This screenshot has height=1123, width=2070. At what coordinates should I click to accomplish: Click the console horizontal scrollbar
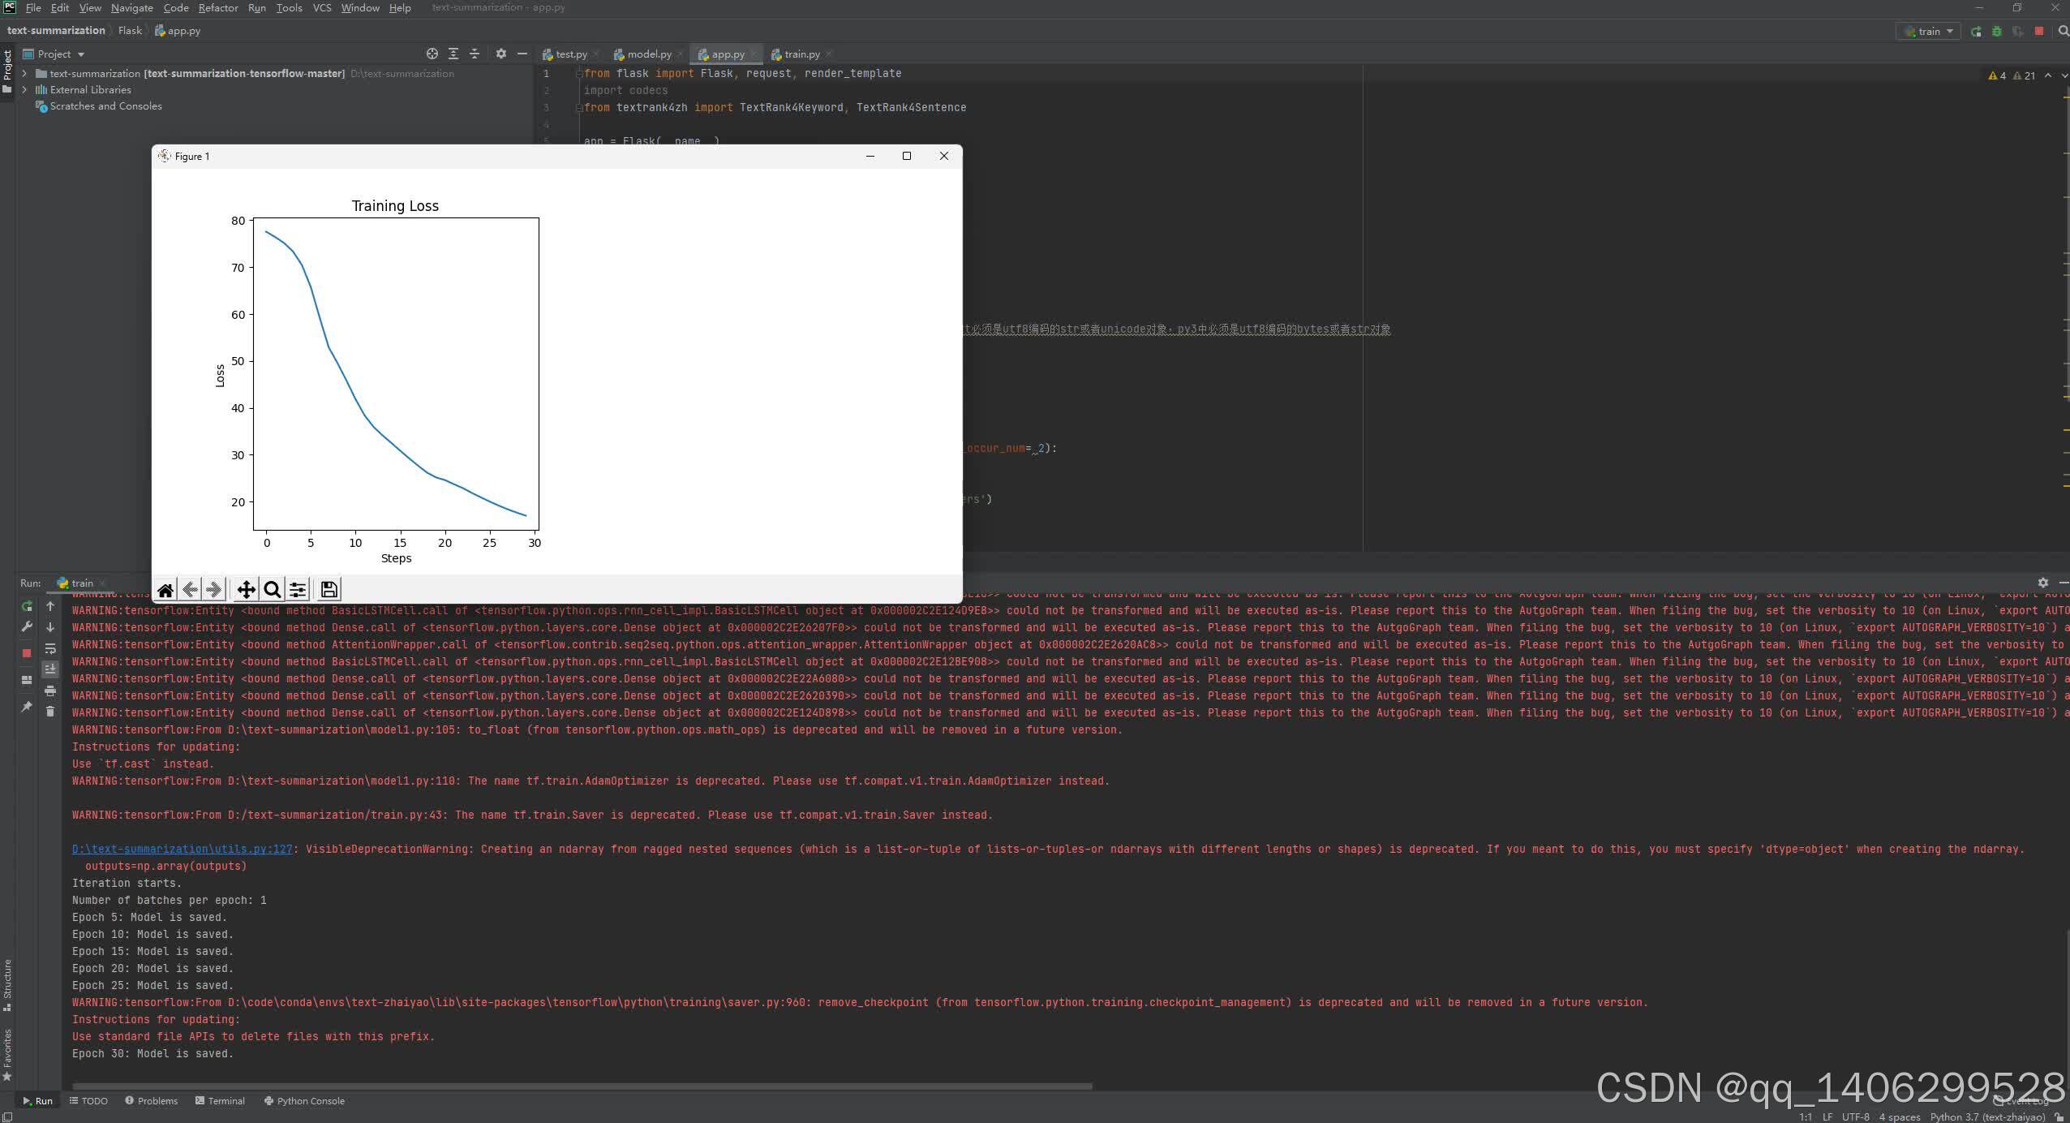coord(582,1086)
